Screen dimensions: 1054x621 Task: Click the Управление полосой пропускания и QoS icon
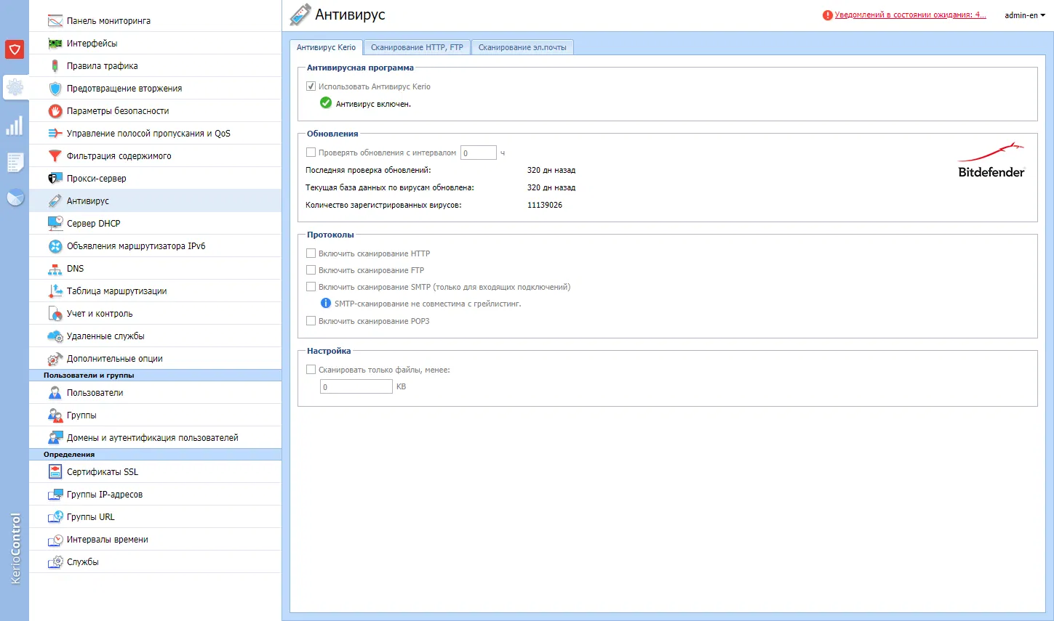tap(55, 134)
